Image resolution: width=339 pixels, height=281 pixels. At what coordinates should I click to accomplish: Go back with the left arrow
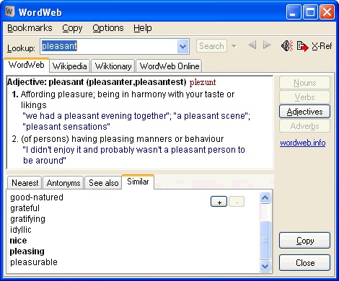(x=252, y=45)
